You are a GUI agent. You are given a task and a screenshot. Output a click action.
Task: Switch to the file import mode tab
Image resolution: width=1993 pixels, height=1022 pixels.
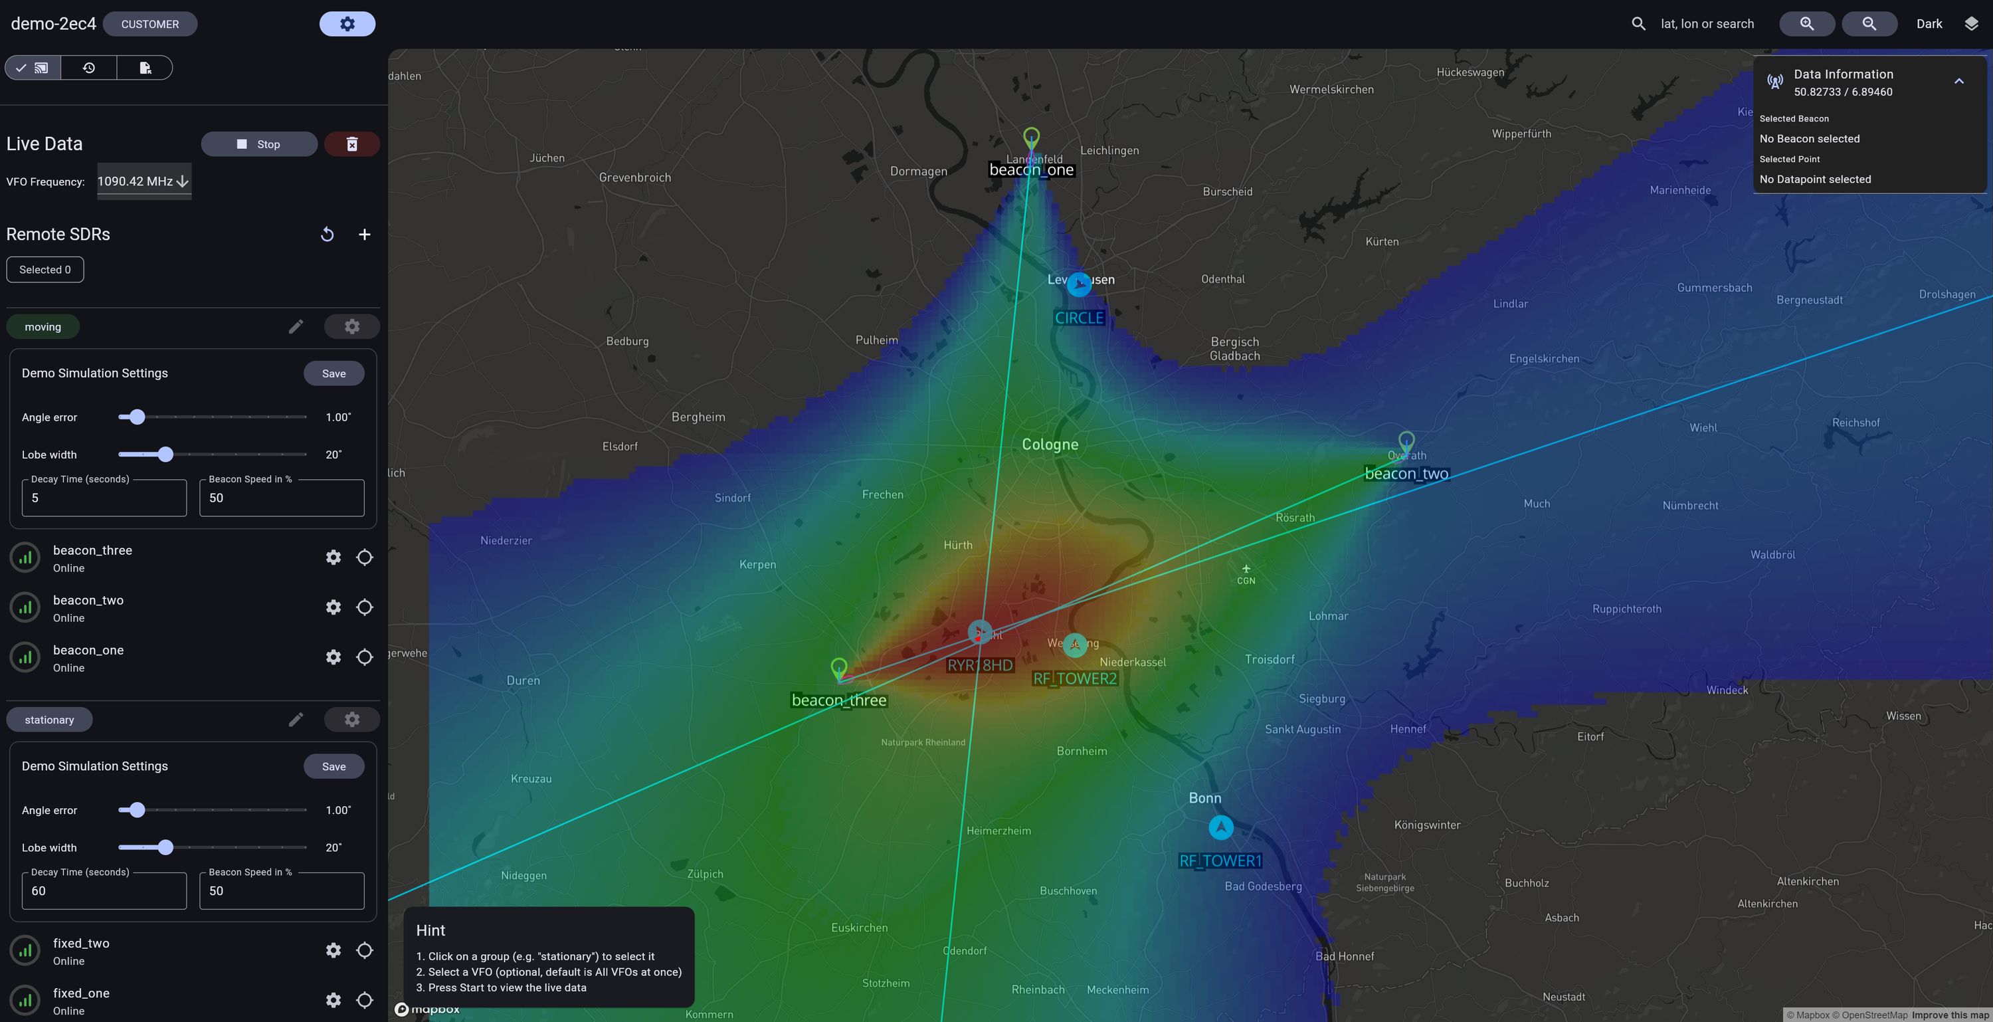click(x=145, y=68)
